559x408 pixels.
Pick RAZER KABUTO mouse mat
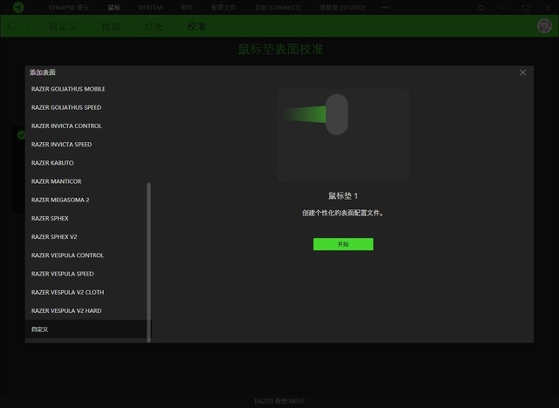coord(88,163)
